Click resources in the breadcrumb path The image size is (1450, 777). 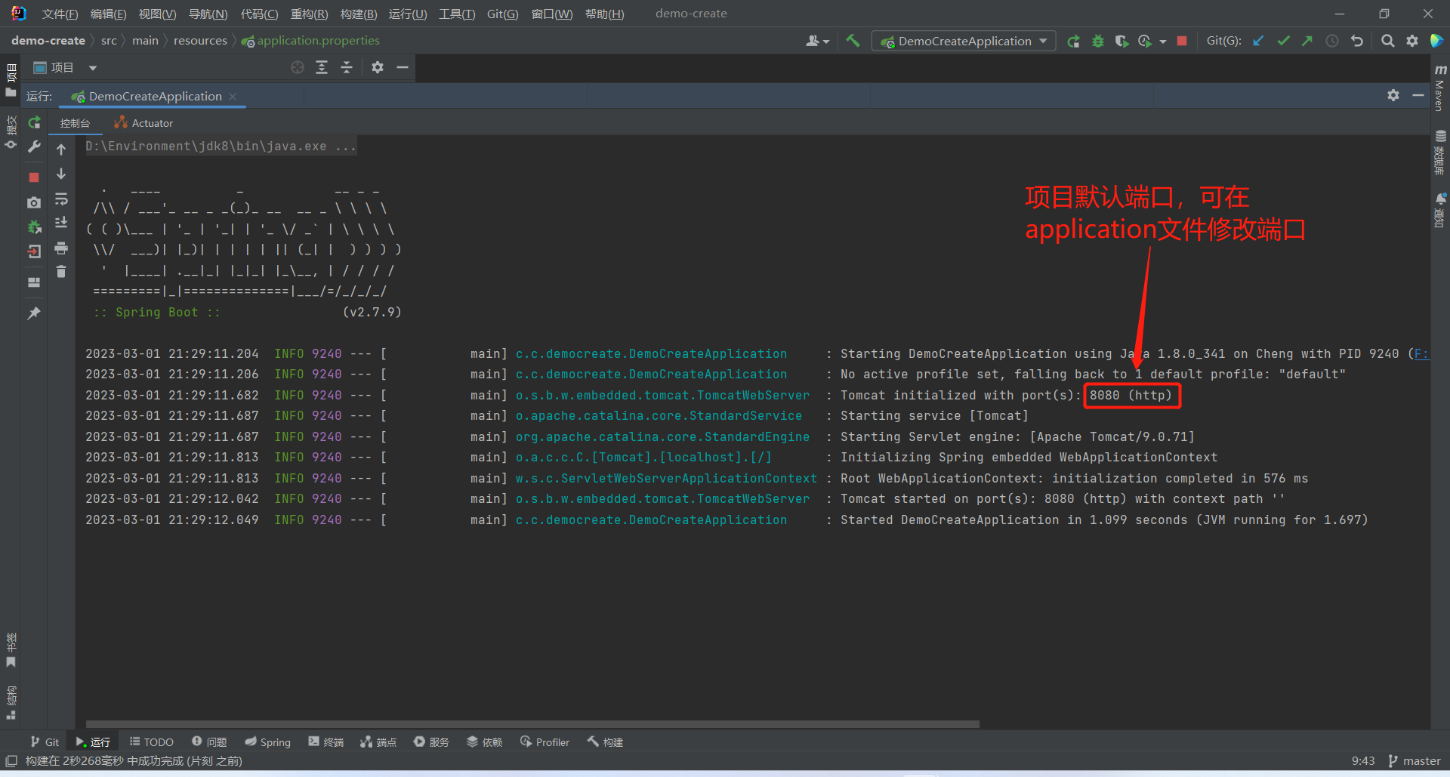(200, 41)
